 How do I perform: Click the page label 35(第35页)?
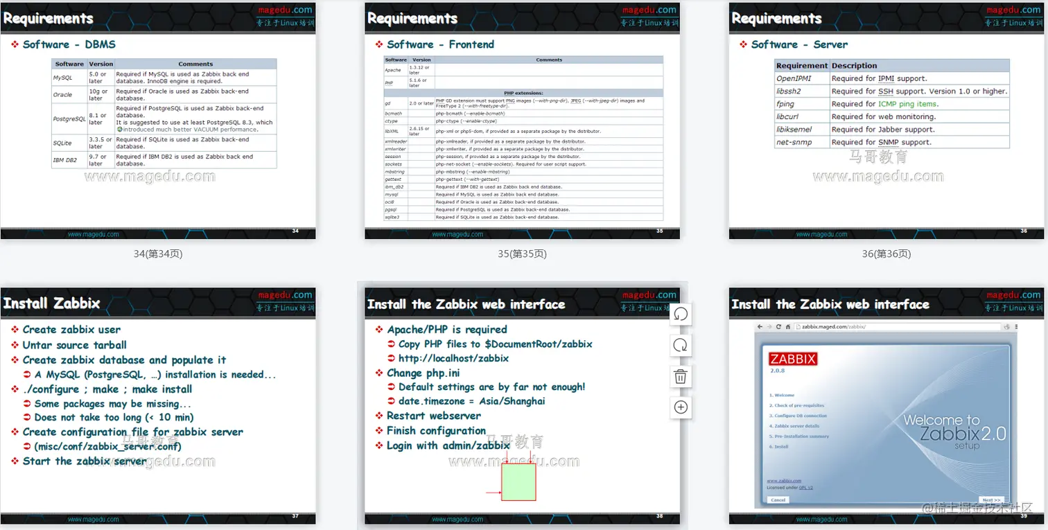coord(522,254)
